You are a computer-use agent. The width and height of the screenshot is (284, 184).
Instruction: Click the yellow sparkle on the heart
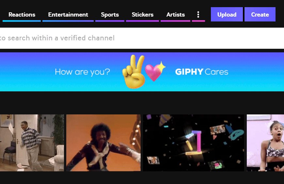[x=161, y=67]
